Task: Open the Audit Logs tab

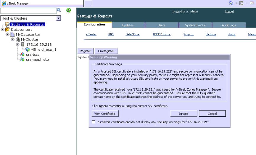Action: pos(229,25)
